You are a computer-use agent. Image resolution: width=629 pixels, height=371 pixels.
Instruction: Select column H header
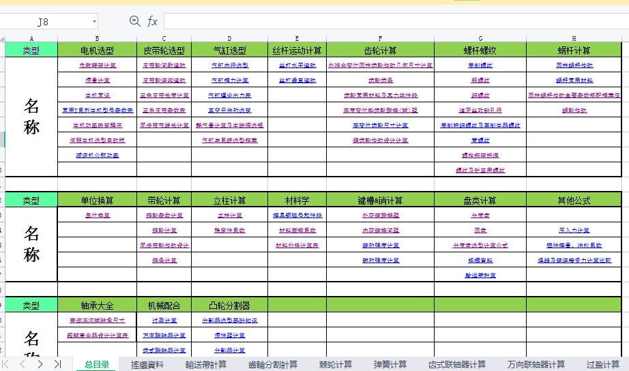[x=574, y=38]
